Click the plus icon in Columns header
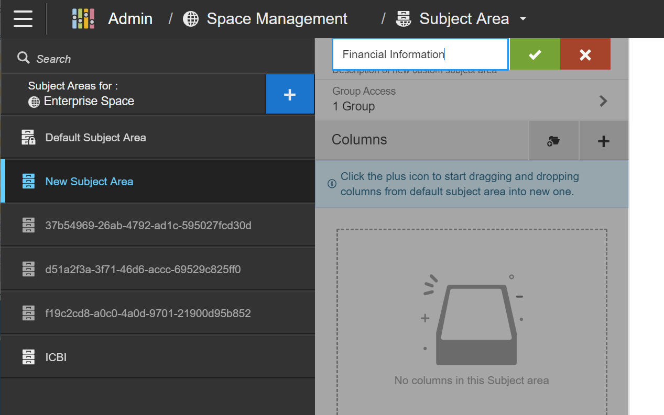 tap(603, 140)
